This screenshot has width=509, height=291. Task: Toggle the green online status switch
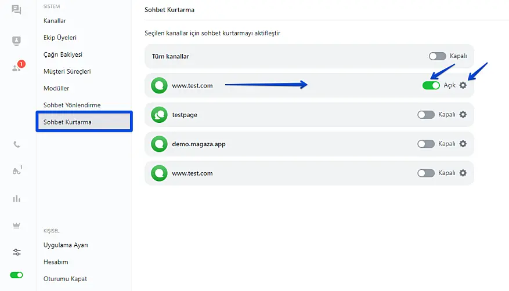[x=16, y=275]
